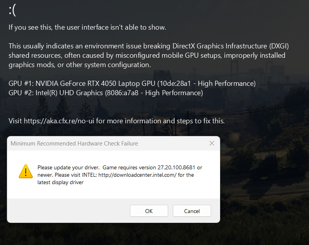Click the required version number 27.20.100.8681
This screenshot has width=309, height=245.
(176, 167)
